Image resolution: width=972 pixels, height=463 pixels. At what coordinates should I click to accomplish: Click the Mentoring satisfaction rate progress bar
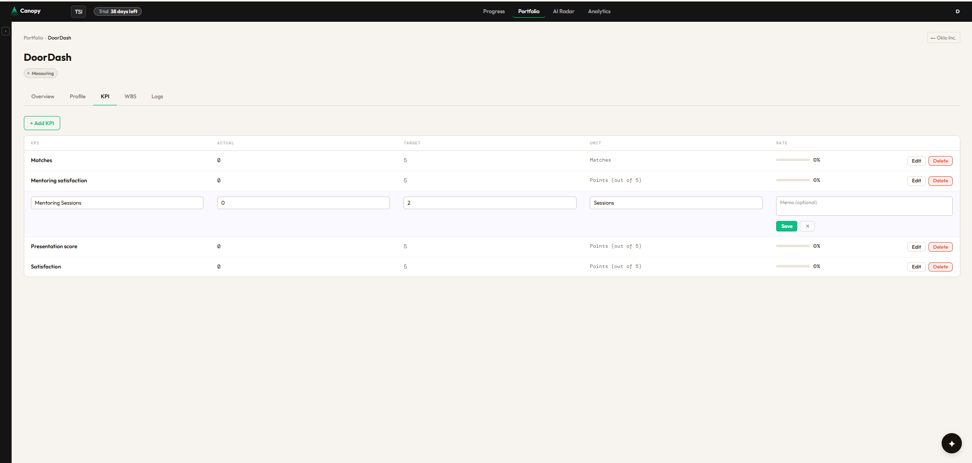793,180
